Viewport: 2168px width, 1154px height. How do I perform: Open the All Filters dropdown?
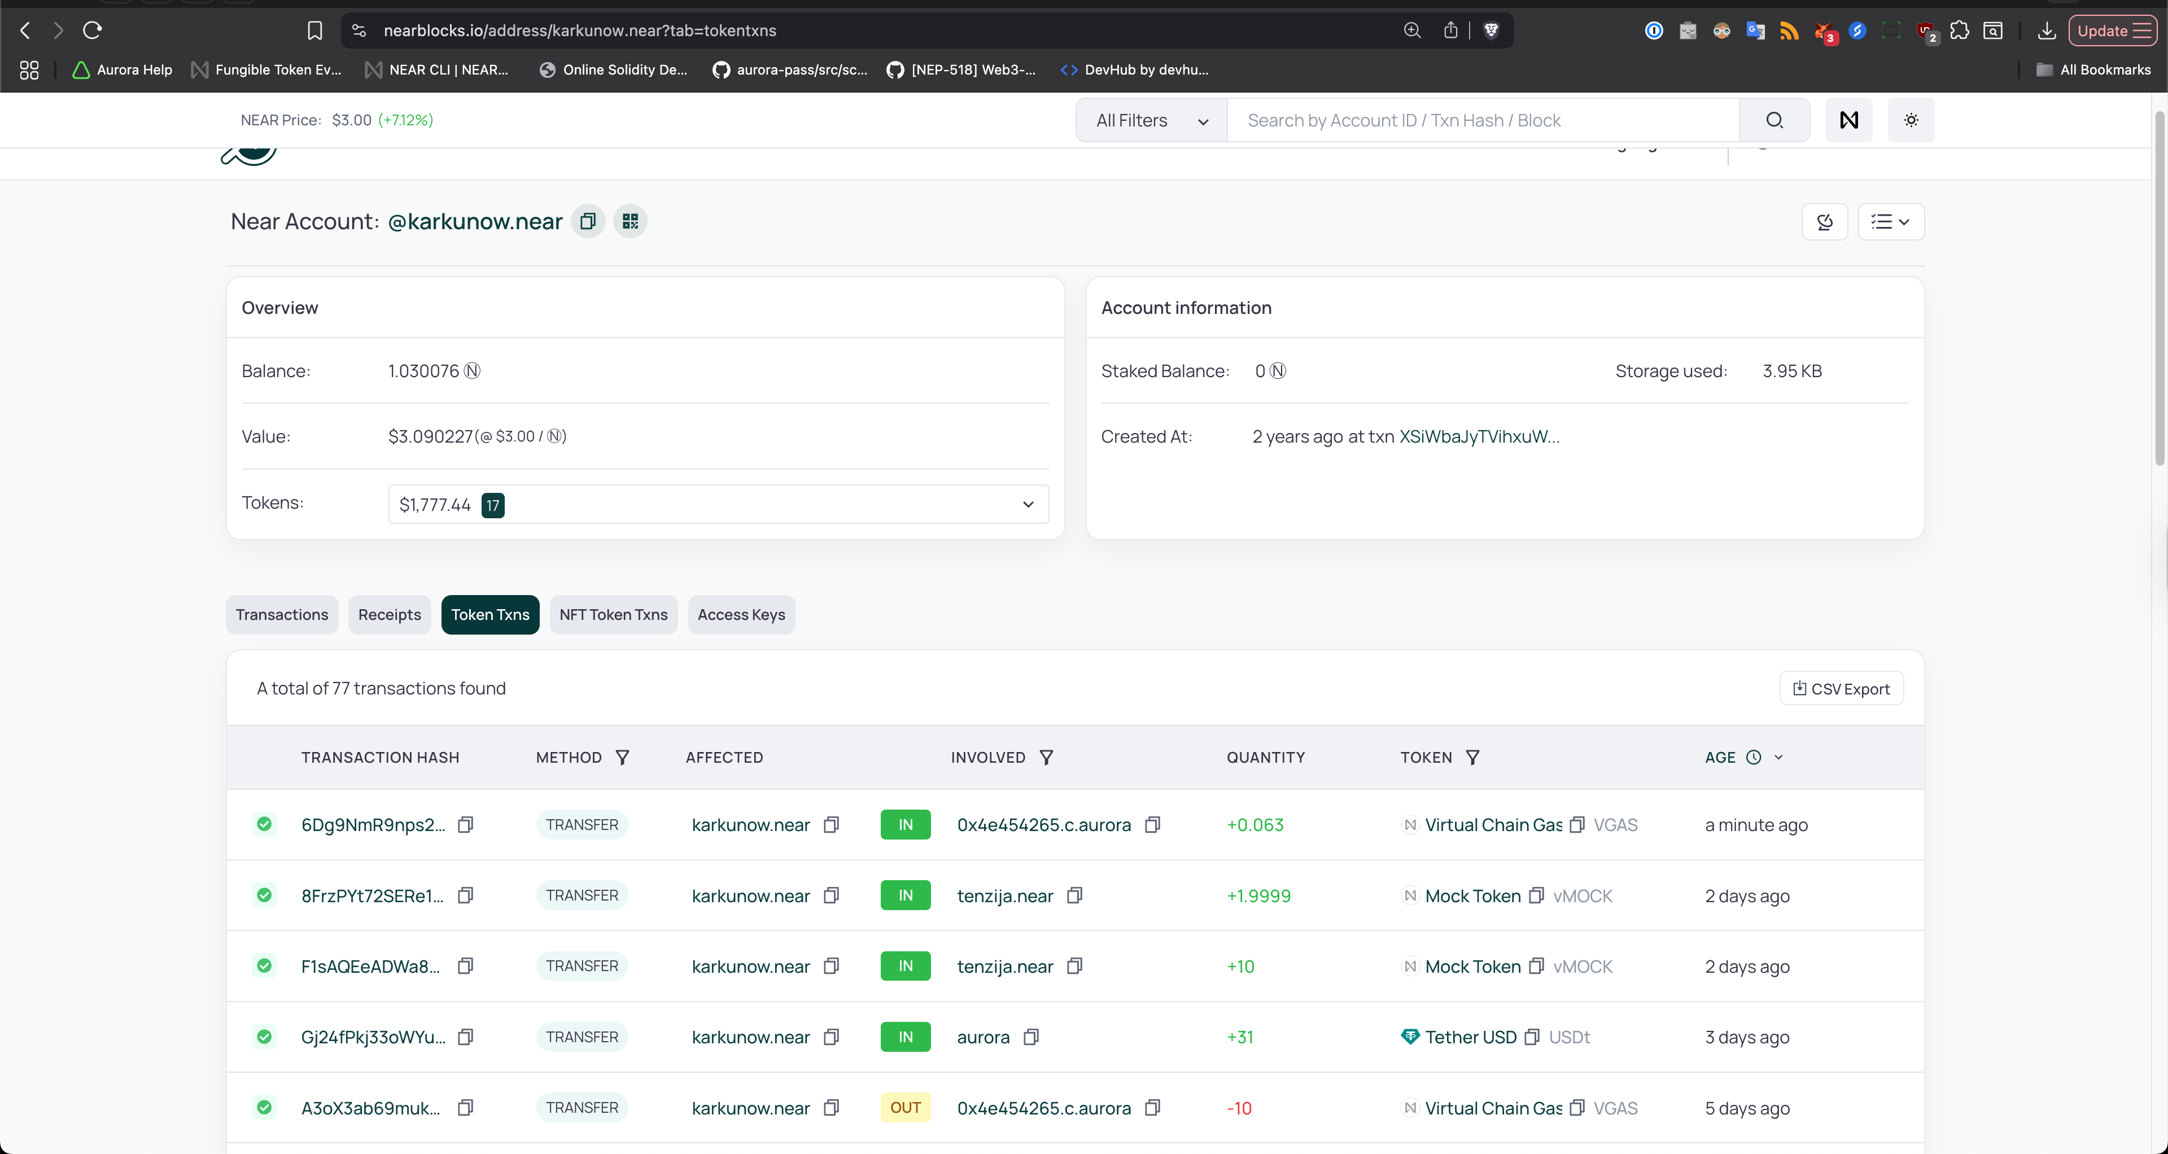(1149, 120)
